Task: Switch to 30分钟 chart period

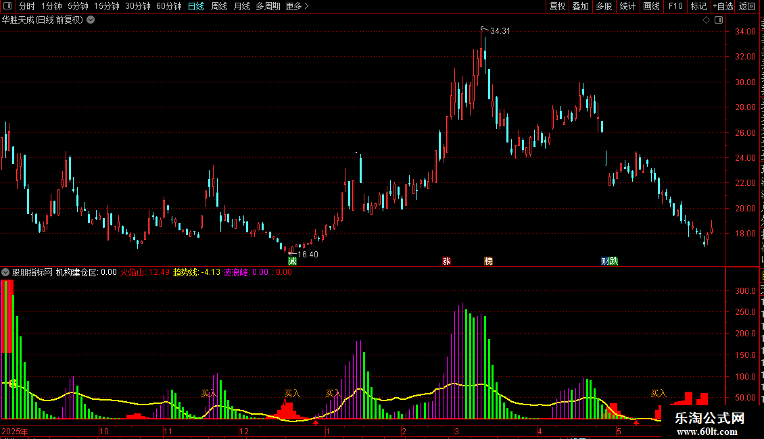Action: tap(138, 6)
